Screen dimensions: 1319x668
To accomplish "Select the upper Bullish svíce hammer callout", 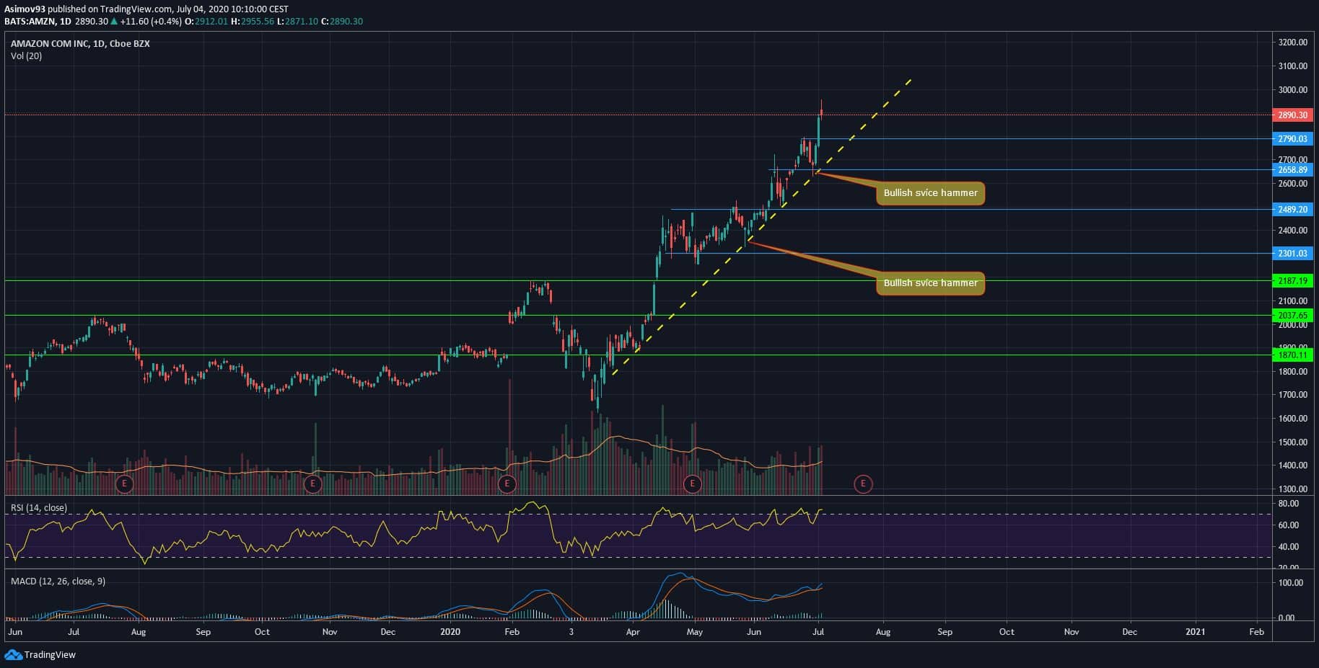I will point(930,193).
